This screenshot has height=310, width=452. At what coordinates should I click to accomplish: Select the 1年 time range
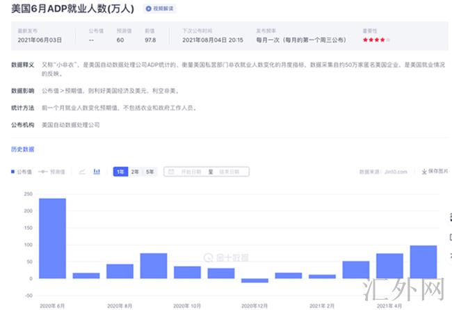[x=120, y=172]
